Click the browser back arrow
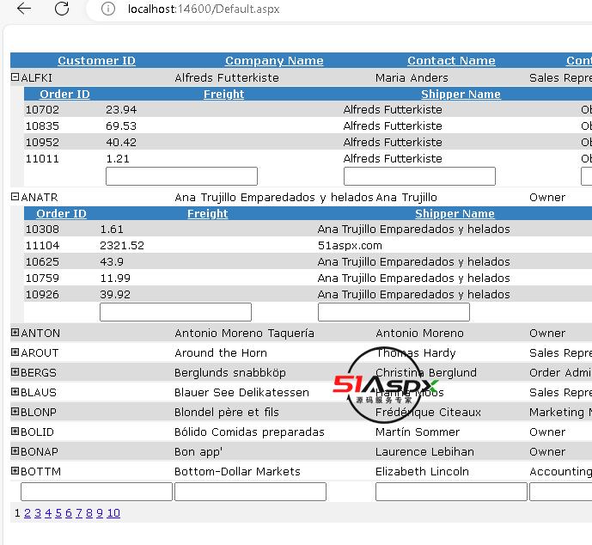The width and height of the screenshot is (592, 545). point(24,9)
